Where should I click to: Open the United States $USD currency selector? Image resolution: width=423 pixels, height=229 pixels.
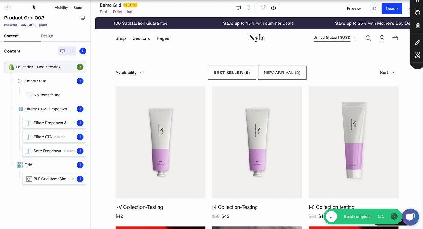[335, 38]
